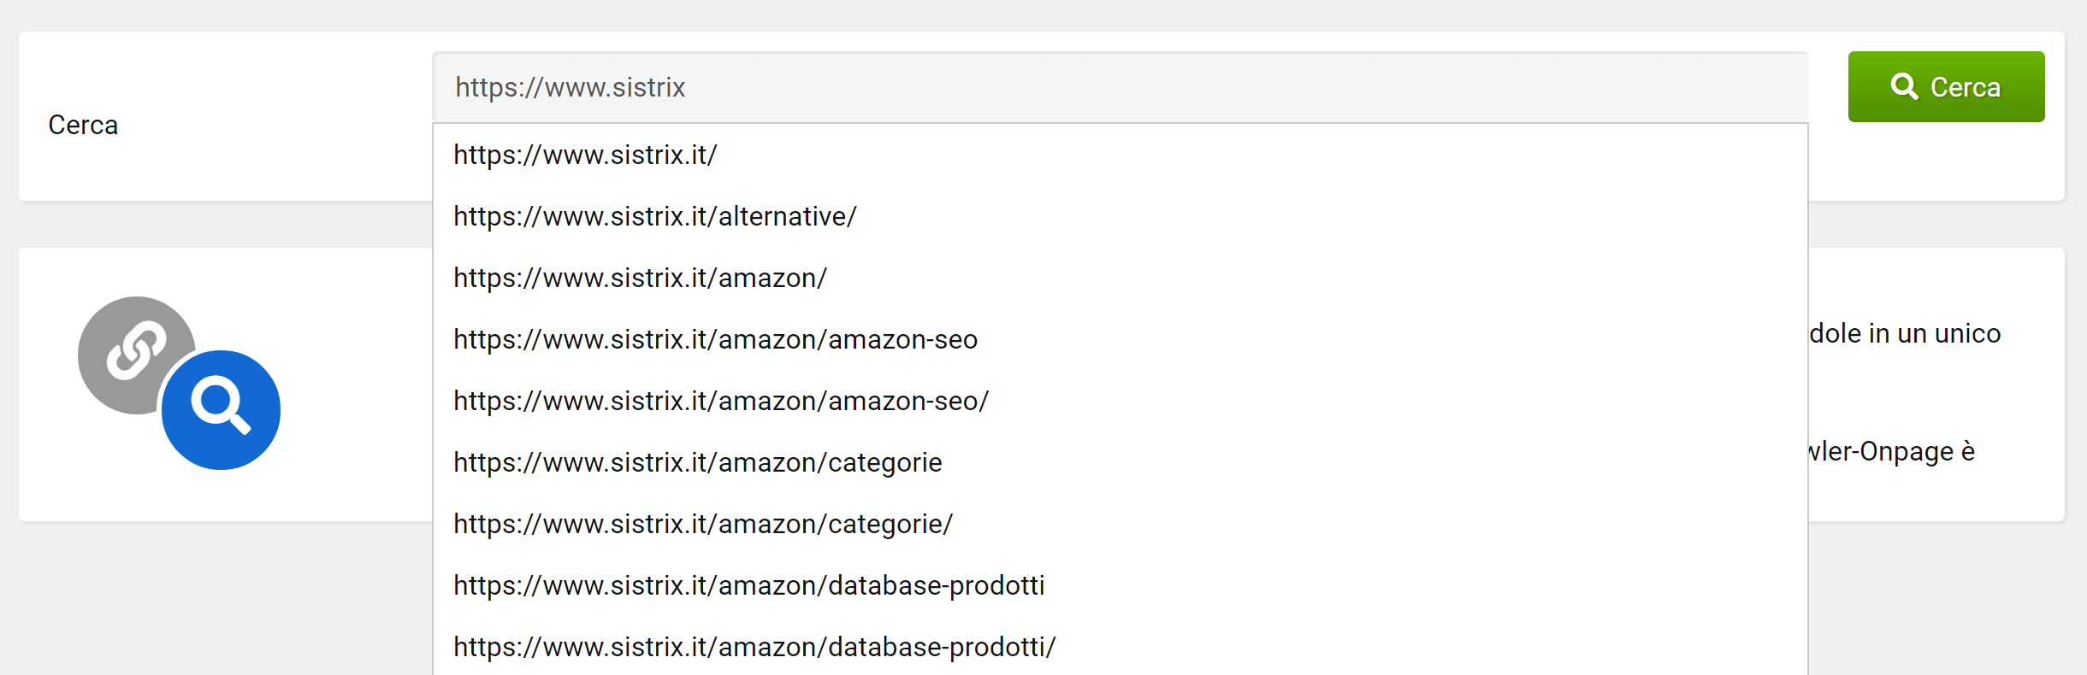
Task: Click the Cerca label left of the search field
Action: (x=83, y=125)
